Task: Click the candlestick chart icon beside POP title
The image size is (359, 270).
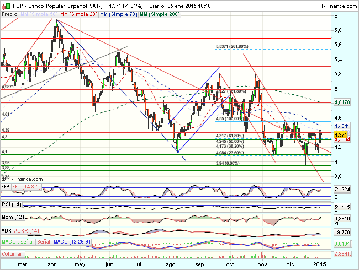Action: 6,6
